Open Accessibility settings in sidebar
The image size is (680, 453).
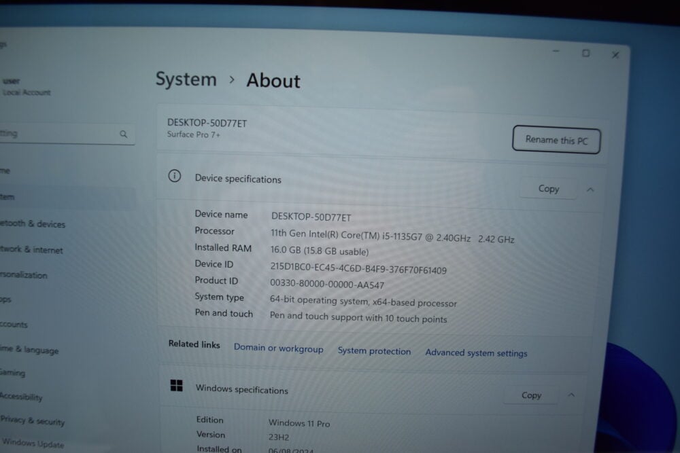[21, 396]
